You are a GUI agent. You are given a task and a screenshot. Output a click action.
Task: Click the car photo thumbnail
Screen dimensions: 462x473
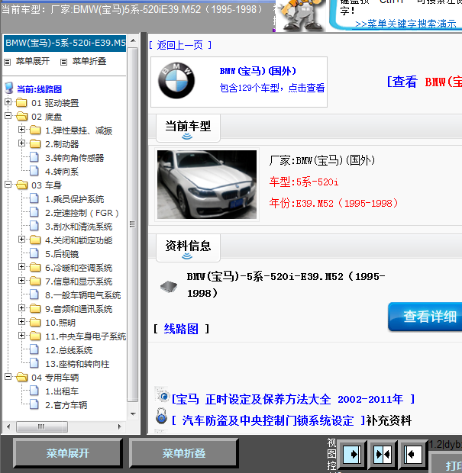tap(207, 185)
